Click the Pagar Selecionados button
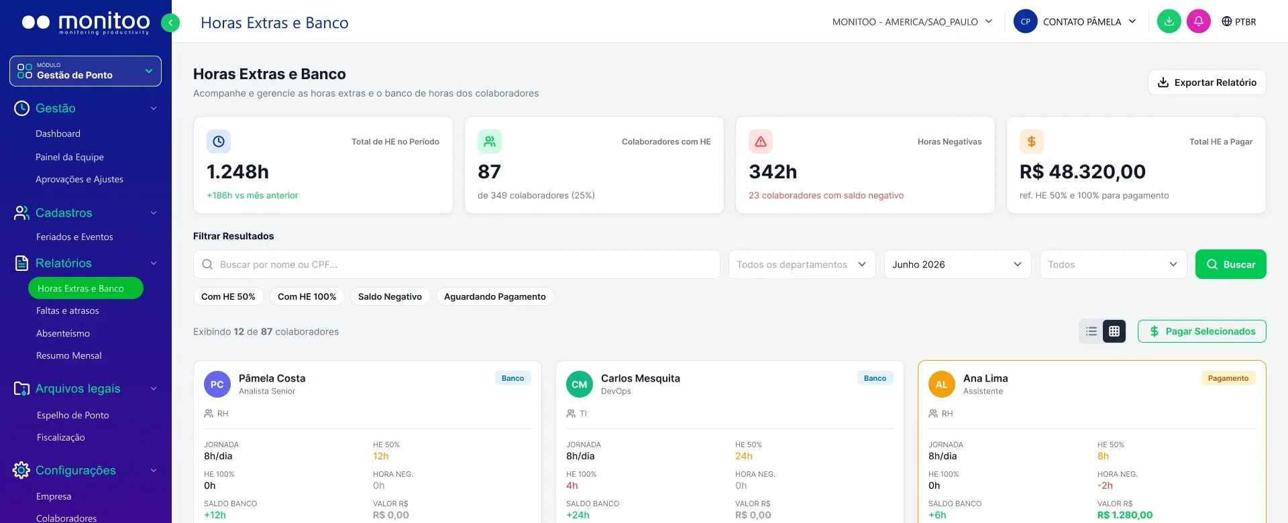 point(1202,331)
